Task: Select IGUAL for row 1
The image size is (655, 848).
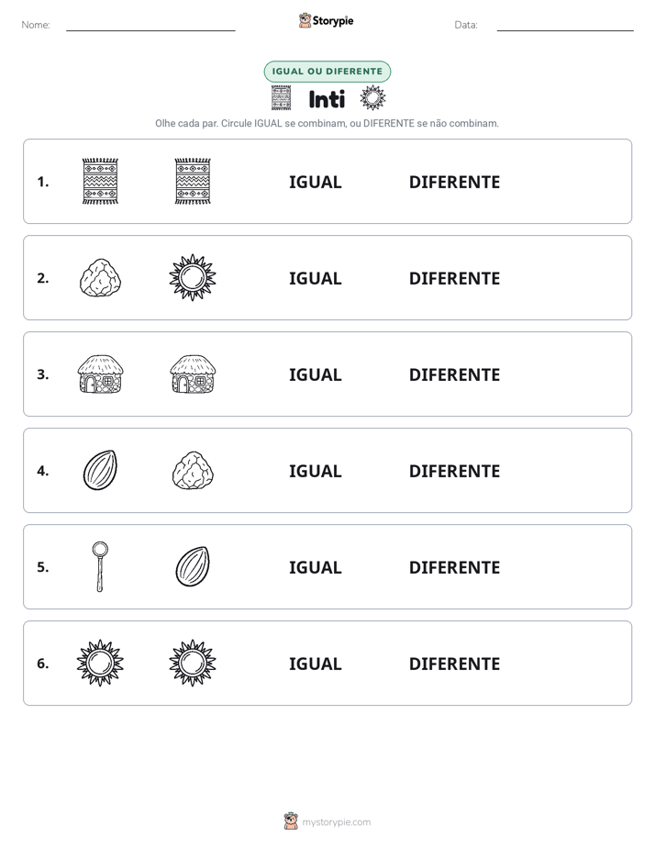Action: click(x=315, y=183)
